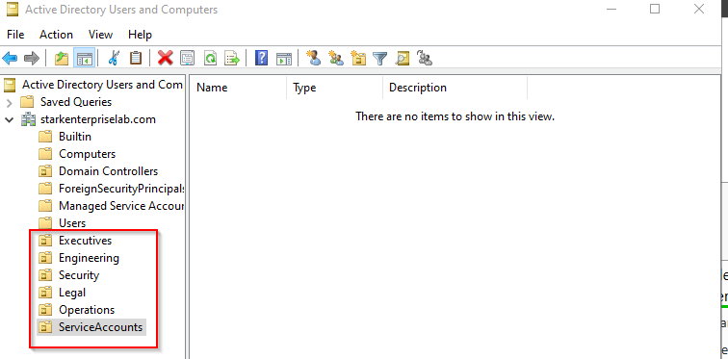Click the Paste clipboard toolbar icon
Viewport: 728px width, 359px height.
(136, 58)
